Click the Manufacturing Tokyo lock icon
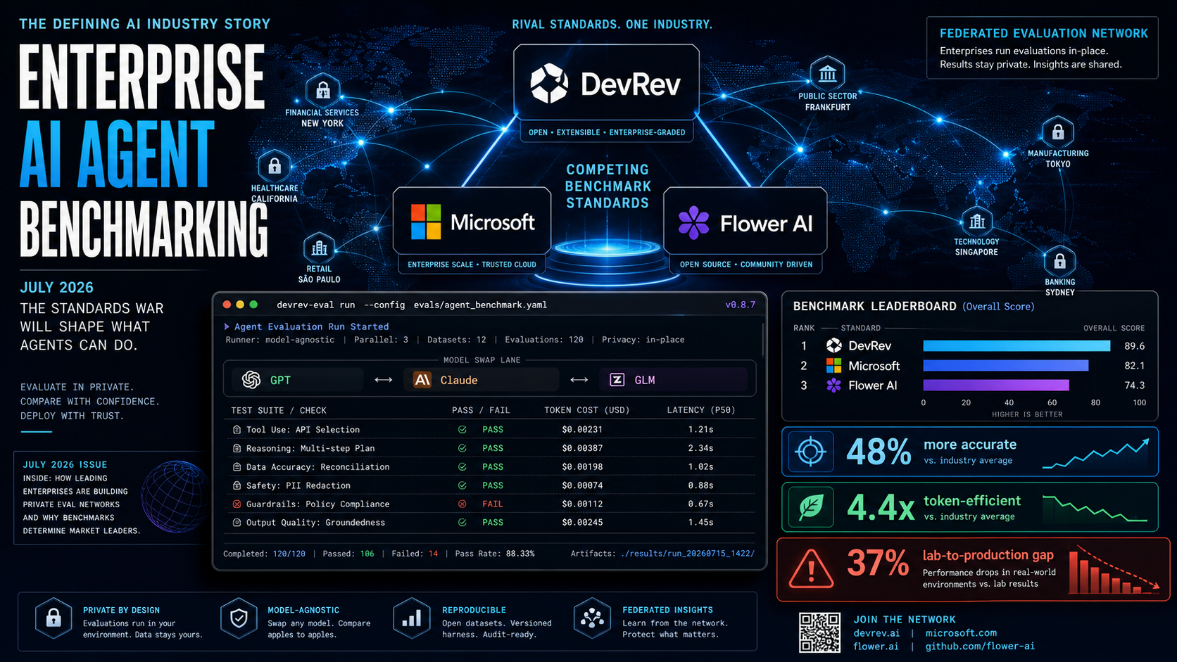Viewport: 1177px width, 662px height. (1058, 132)
